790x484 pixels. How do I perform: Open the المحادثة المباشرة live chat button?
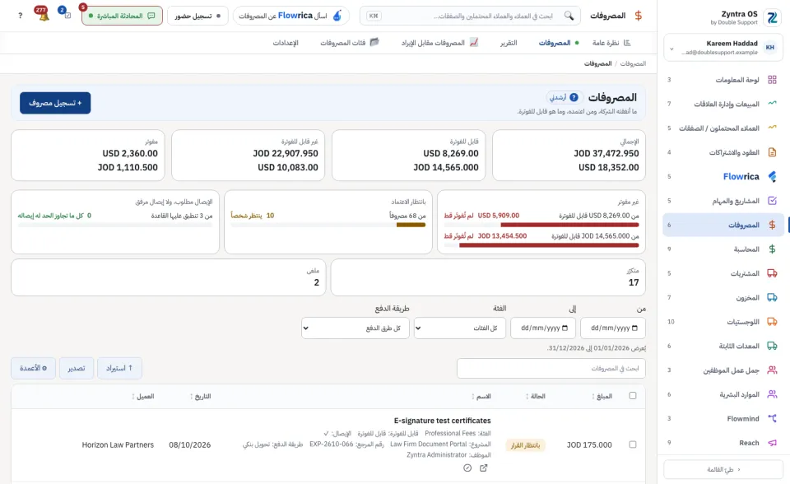coord(122,16)
